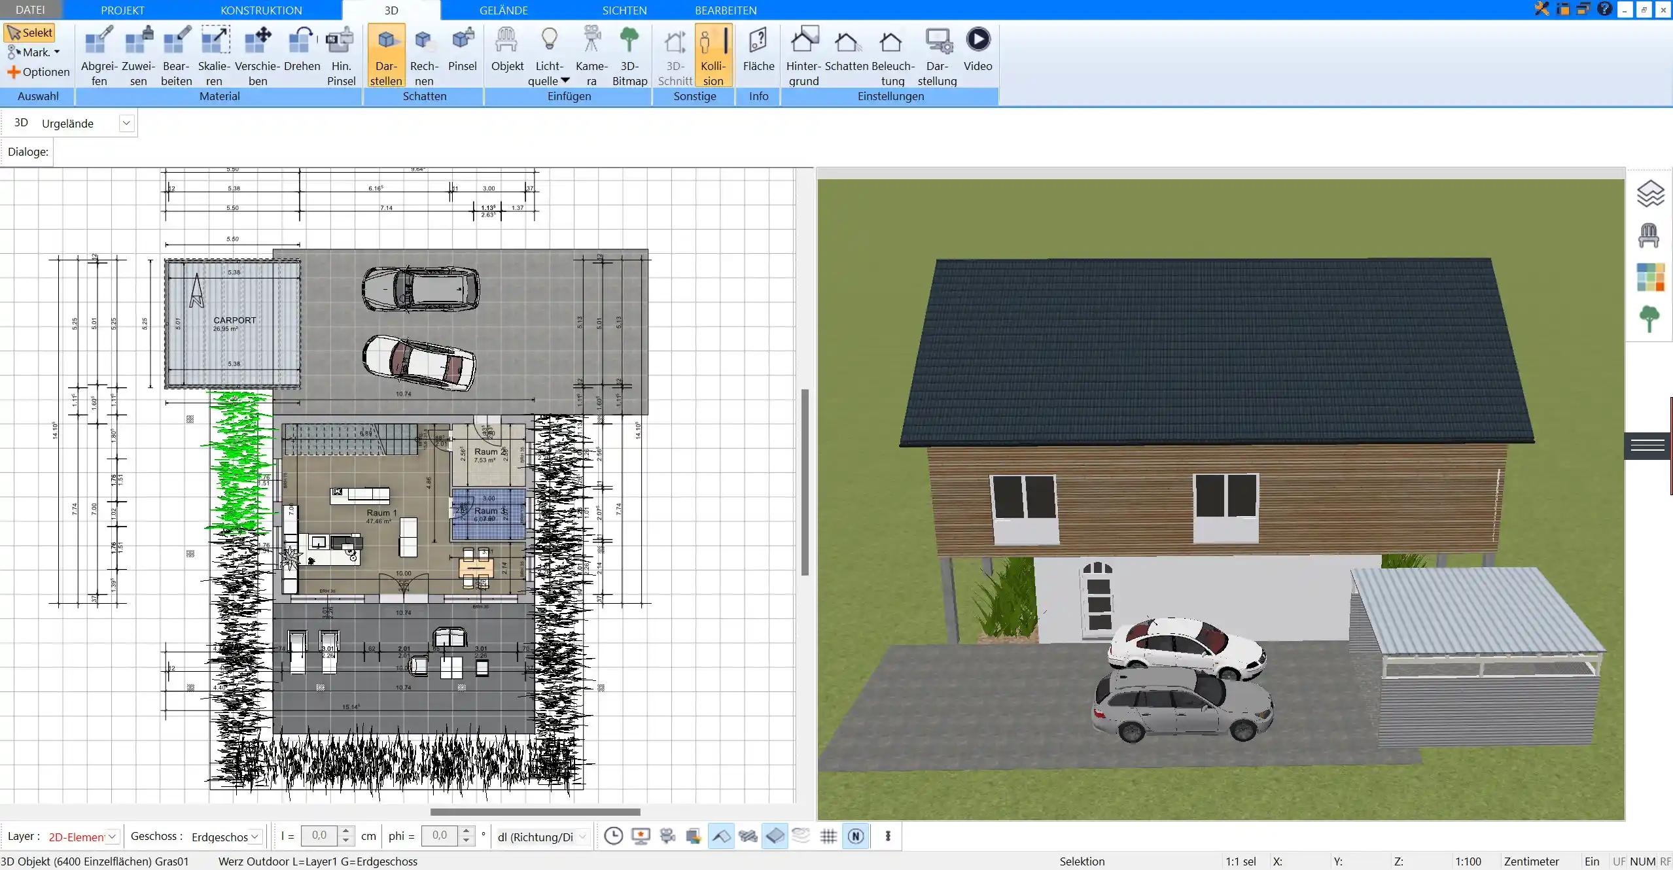Increase the l length value stepper
Image resolution: width=1673 pixels, height=870 pixels.
click(346, 831)
